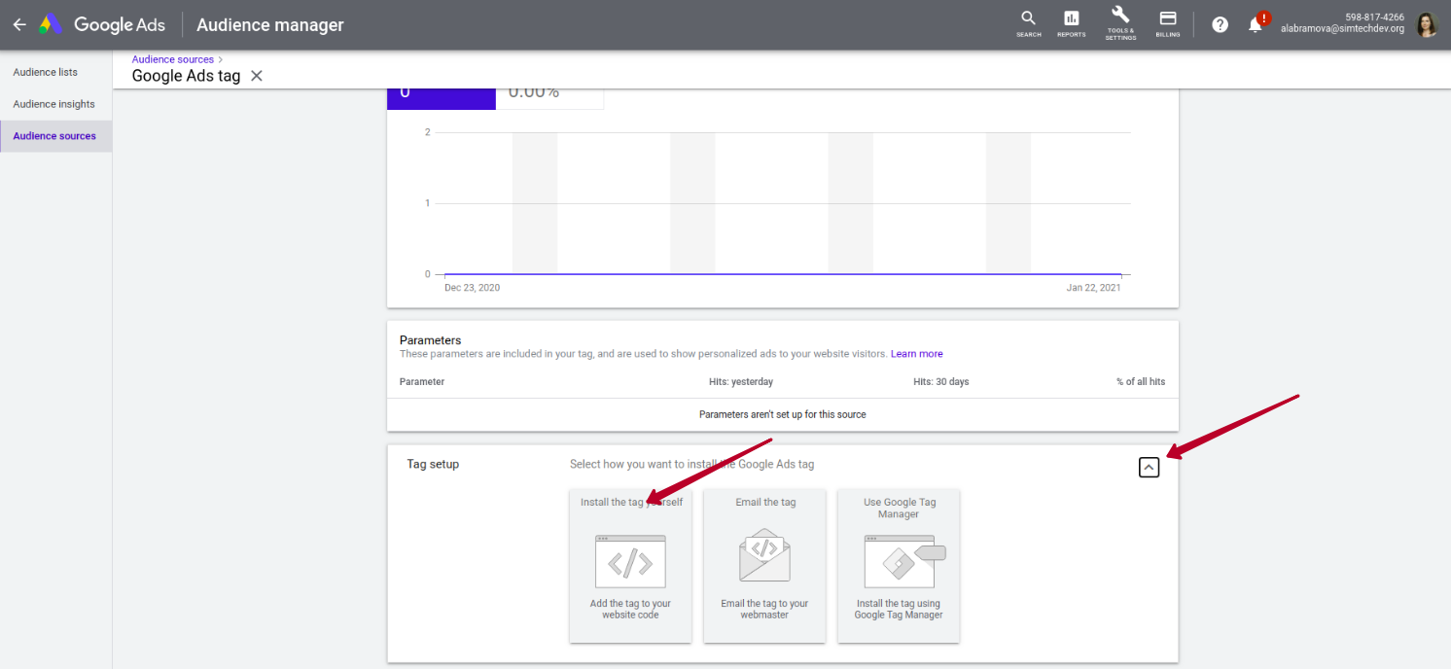Click the Hits: yesterday column header
The width and height of the screenshot is (1451, 669).
741,382
